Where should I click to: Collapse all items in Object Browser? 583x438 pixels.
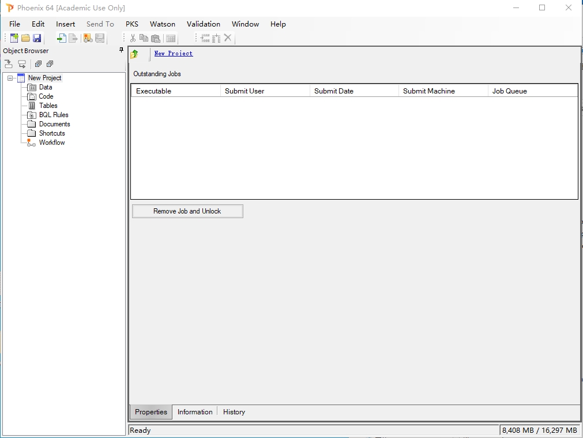(x=50, y=64)
